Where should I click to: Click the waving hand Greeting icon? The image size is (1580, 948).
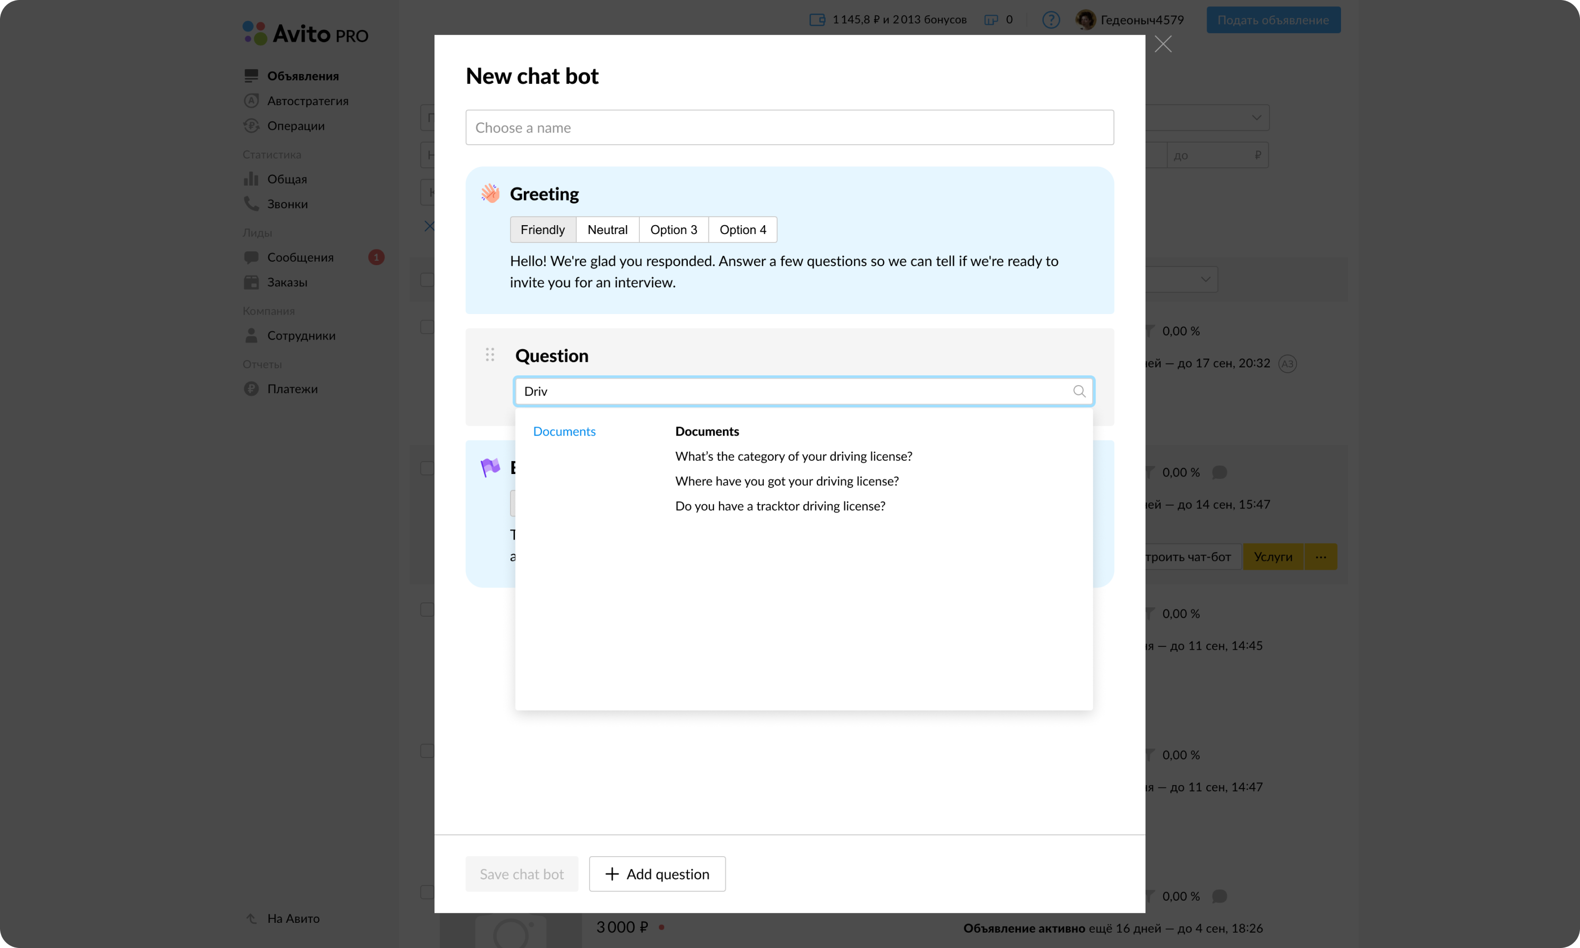click(490, 193)
